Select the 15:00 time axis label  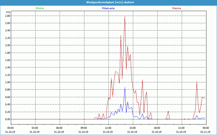132,128
